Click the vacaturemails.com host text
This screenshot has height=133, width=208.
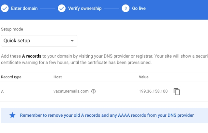71,91
